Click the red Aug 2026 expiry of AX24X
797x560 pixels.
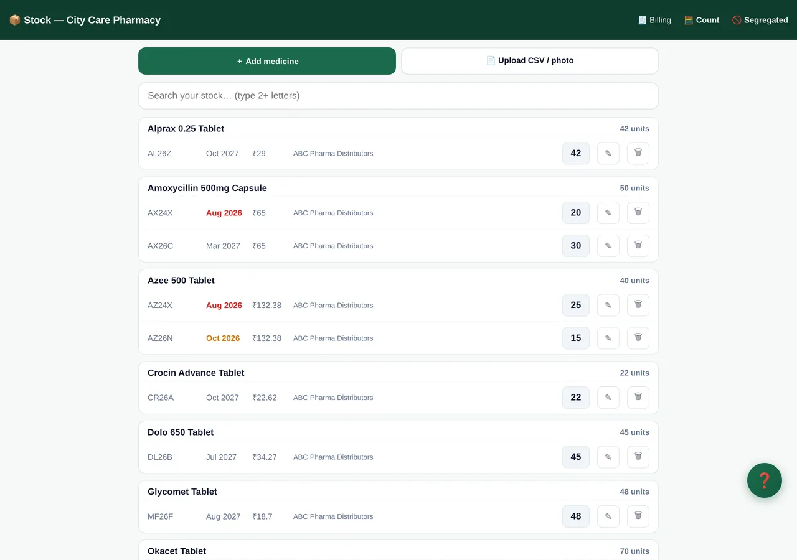(x=224, y=213)
